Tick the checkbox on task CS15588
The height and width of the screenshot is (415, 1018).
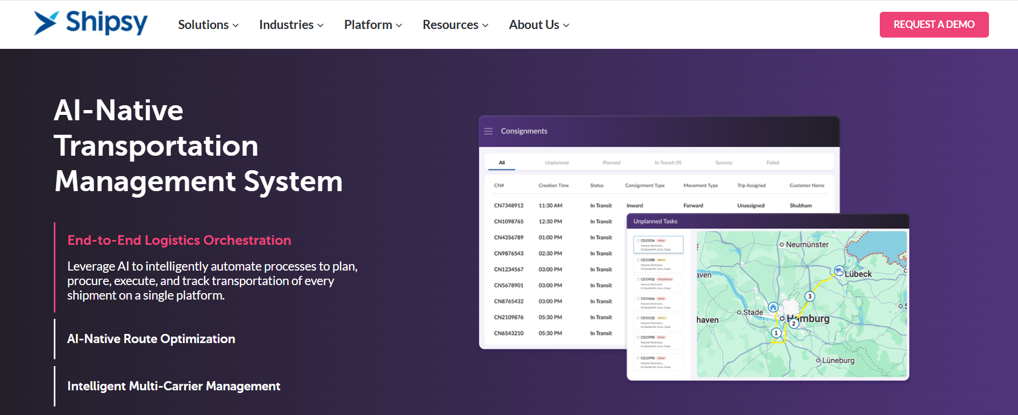[638, 260]
